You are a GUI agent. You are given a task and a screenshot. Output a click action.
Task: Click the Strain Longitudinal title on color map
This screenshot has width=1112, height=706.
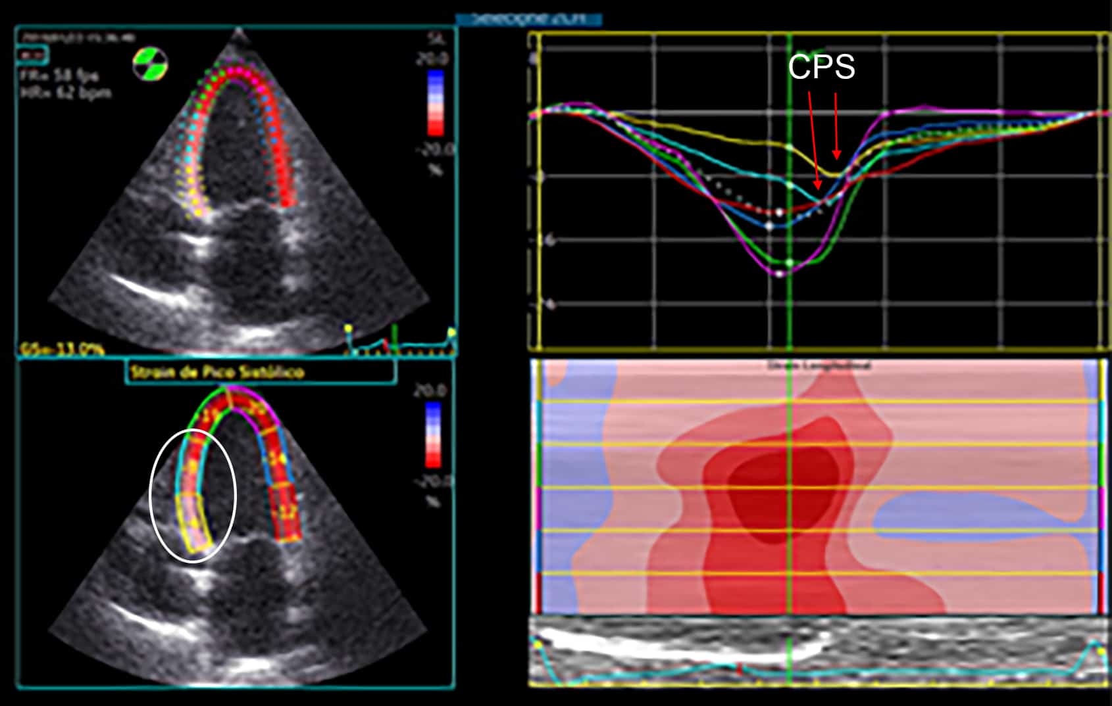[819, 365]
